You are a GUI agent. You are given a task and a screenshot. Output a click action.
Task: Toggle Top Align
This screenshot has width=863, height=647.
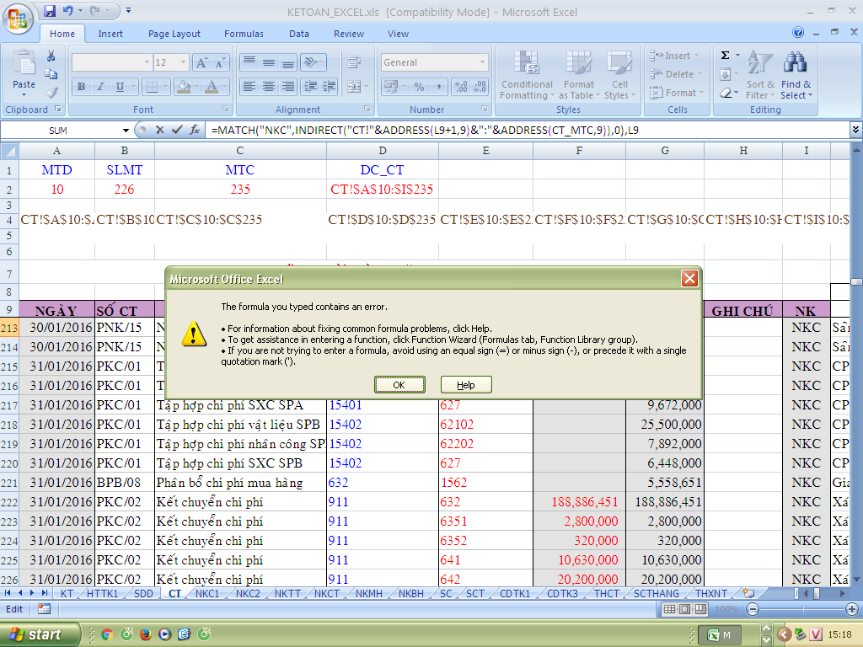click(249, 62)
